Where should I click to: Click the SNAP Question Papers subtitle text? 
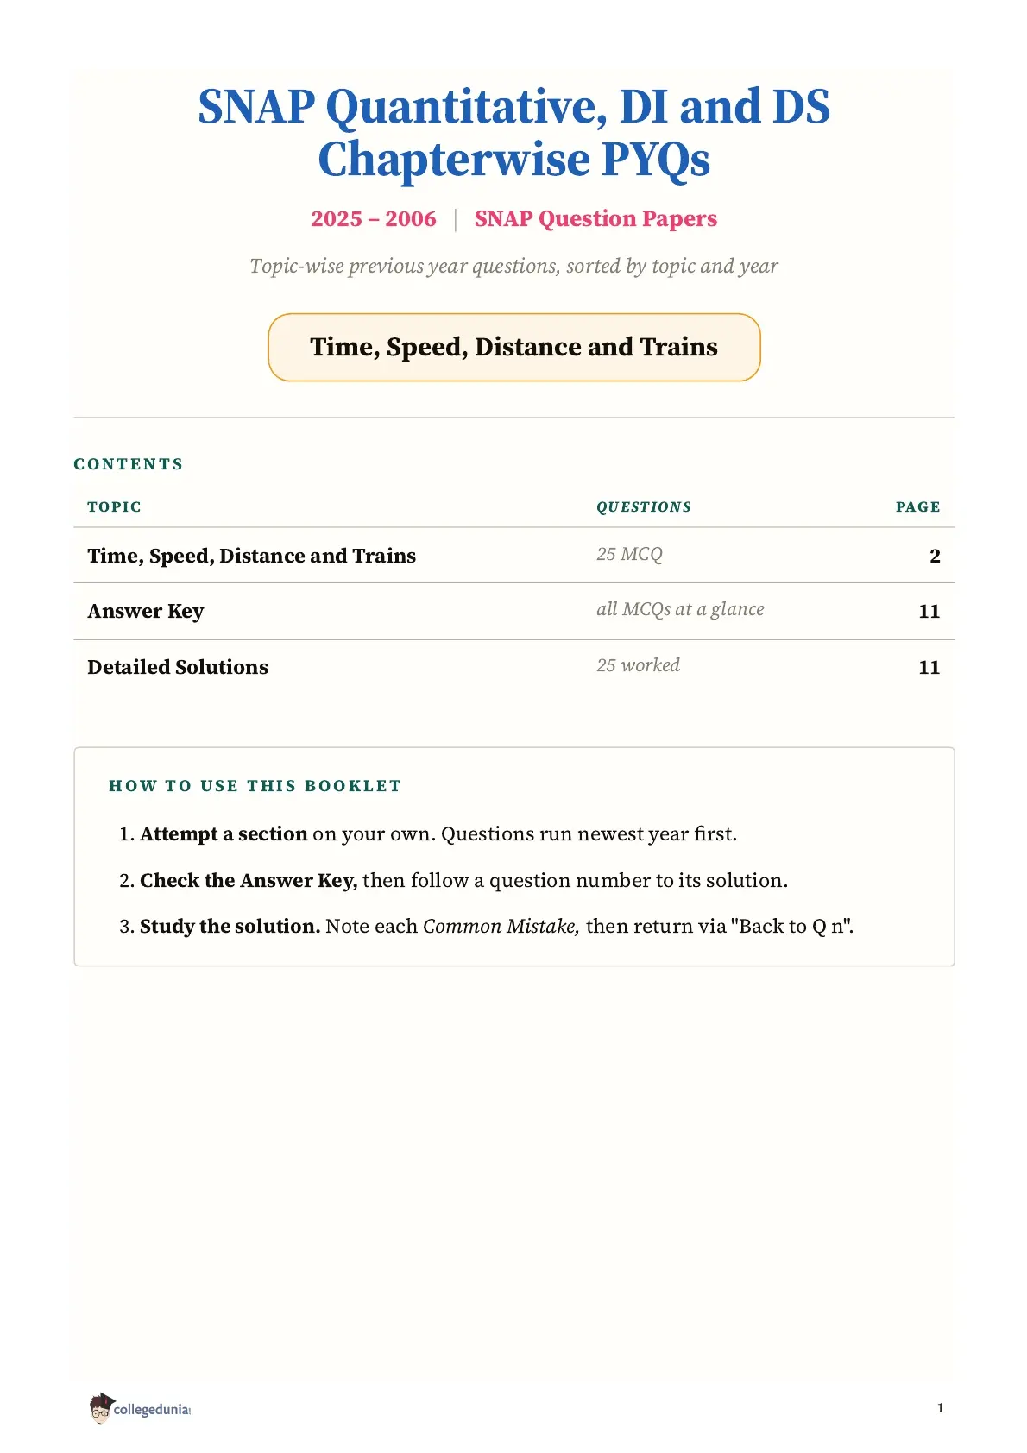click(595, 219)
